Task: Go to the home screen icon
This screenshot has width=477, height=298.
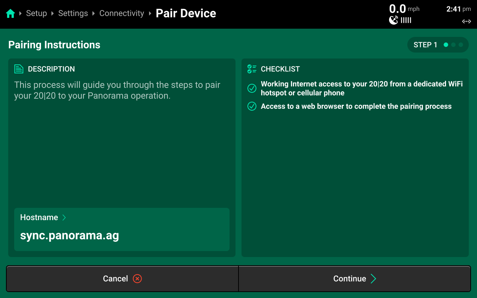Action: point(10,14)
